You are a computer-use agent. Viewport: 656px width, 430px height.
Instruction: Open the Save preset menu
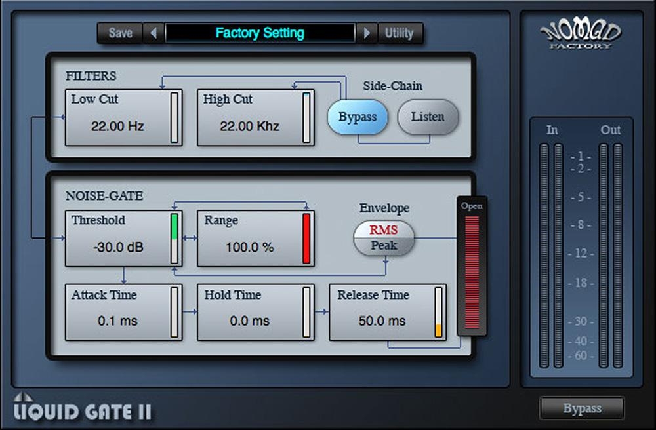tap(121, 33)
